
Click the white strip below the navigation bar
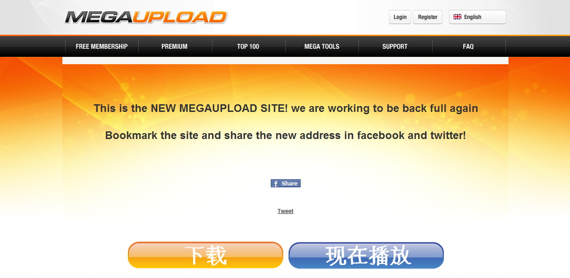point(285,60)
